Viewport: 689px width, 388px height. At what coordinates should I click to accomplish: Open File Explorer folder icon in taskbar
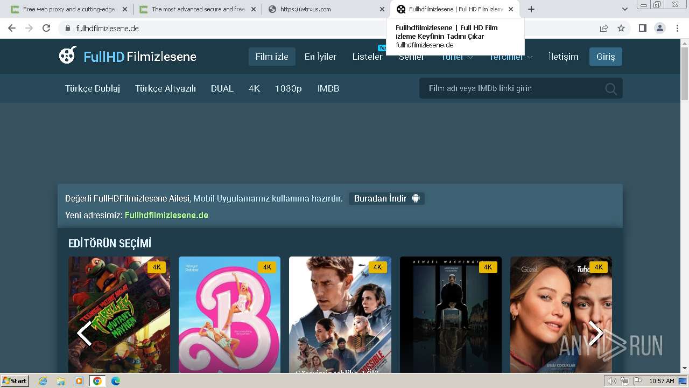[x=61, y=381]
